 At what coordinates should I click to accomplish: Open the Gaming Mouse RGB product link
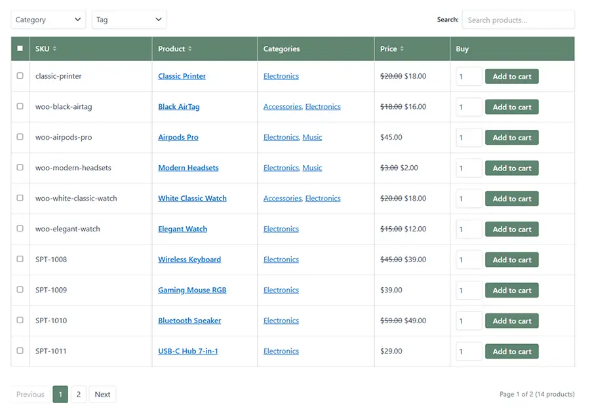pos(192,290)
